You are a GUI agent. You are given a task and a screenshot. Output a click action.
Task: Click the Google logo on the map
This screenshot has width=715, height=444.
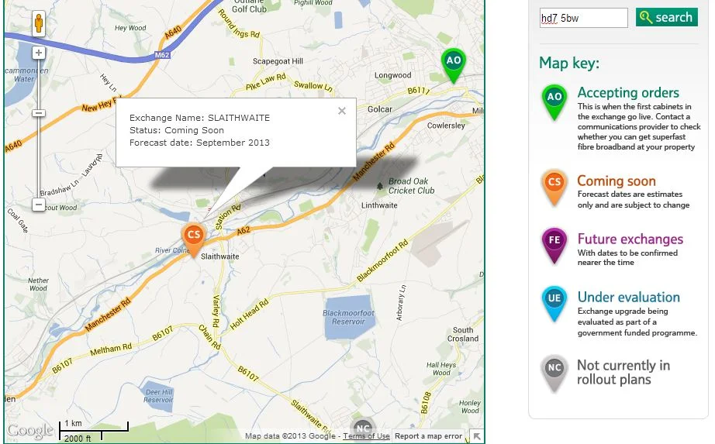pos(30,430)
